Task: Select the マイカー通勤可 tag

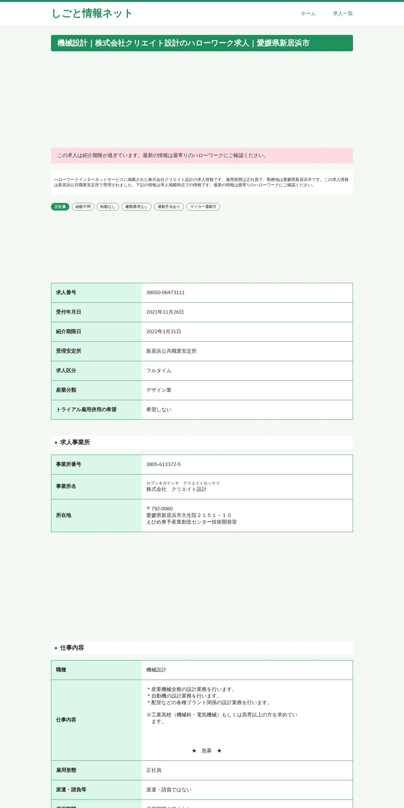Action: [203, 207]
